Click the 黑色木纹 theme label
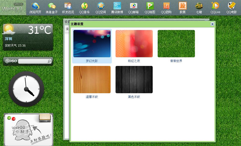Screen dimensions: 241x146 [x=134, y=97]
